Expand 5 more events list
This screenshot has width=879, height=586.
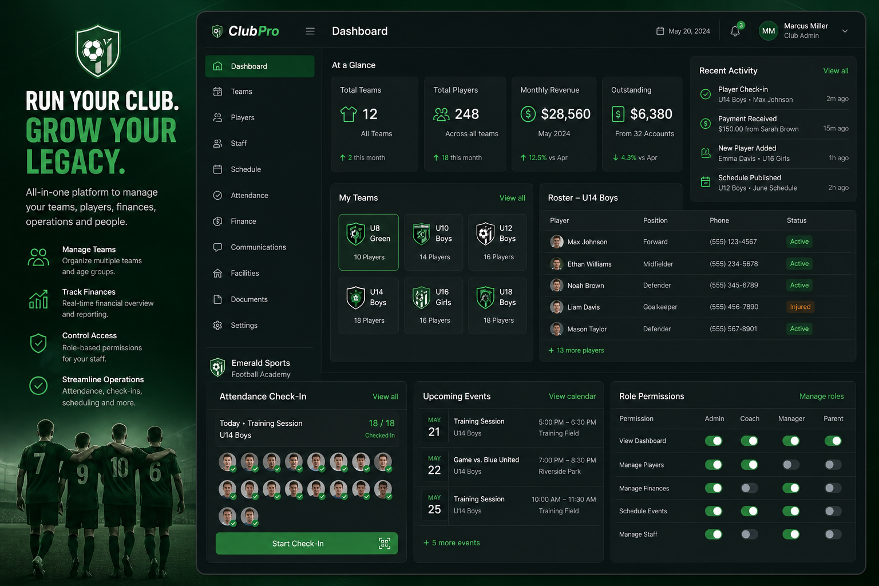point(452,543)
